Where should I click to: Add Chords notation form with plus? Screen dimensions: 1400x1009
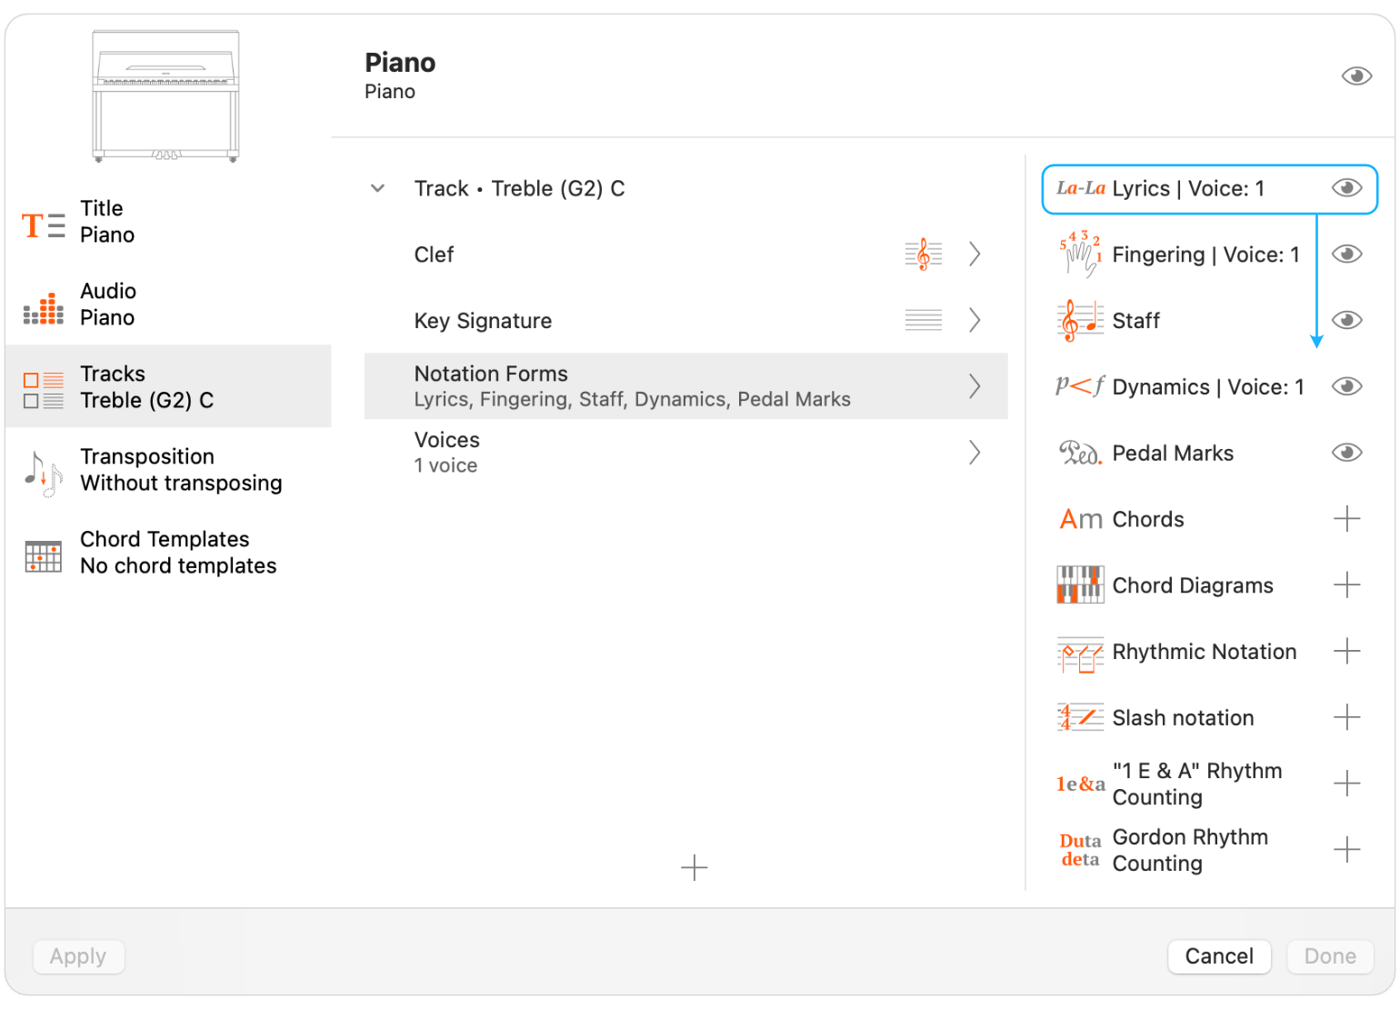1346,519
